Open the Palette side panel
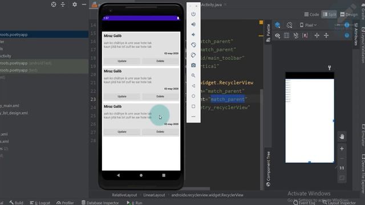The width and height of the screenshot is (365, 205). click(268, 33)
